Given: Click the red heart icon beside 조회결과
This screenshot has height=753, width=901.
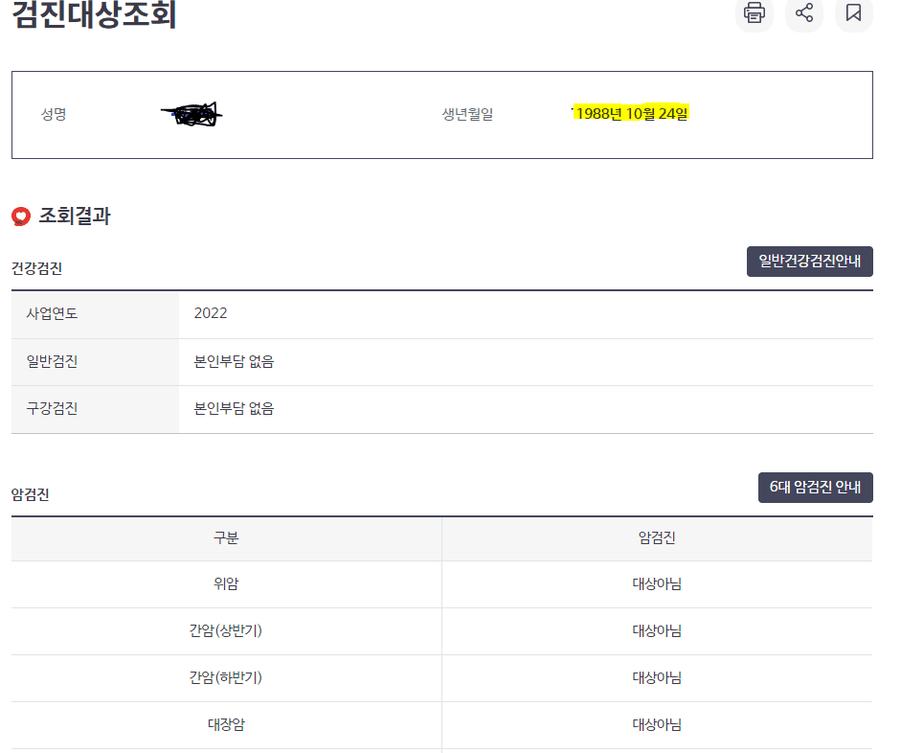Looking at the screenshot, I should [20, 217].
